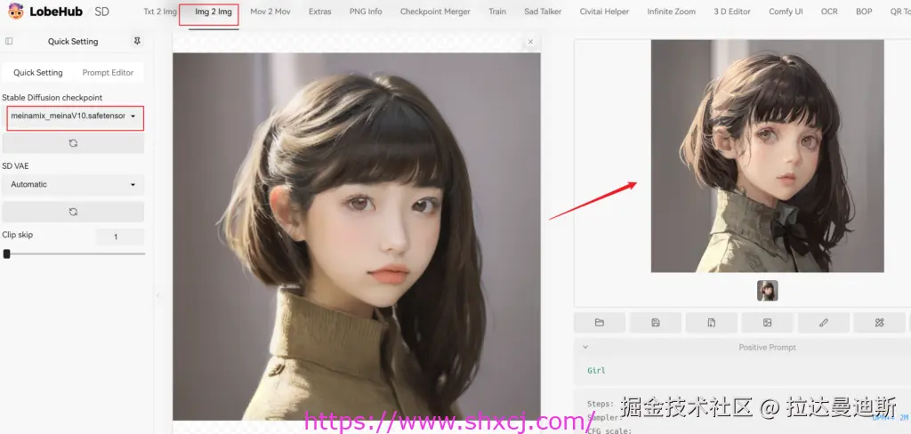
Task: Switch to the Img 2 Img tab
Action: pos(214,12)
